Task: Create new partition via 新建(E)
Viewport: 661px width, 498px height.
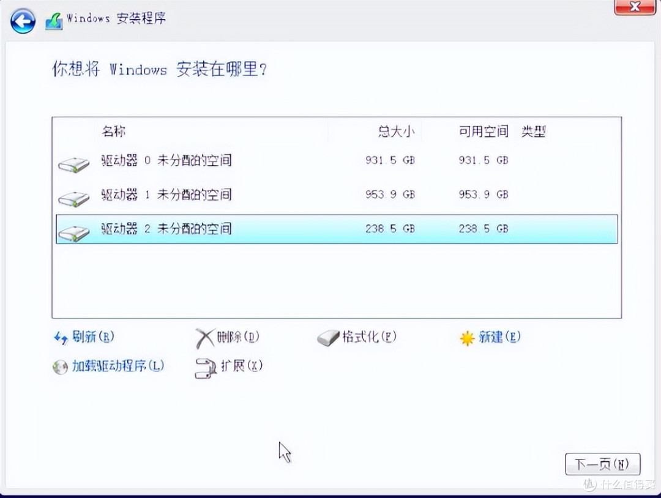Action: tap(500, 336)
